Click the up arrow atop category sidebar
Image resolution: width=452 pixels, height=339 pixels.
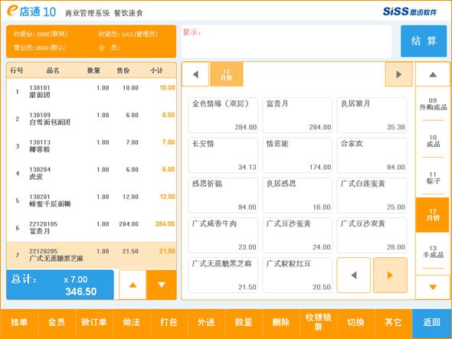tap(433, 74)
